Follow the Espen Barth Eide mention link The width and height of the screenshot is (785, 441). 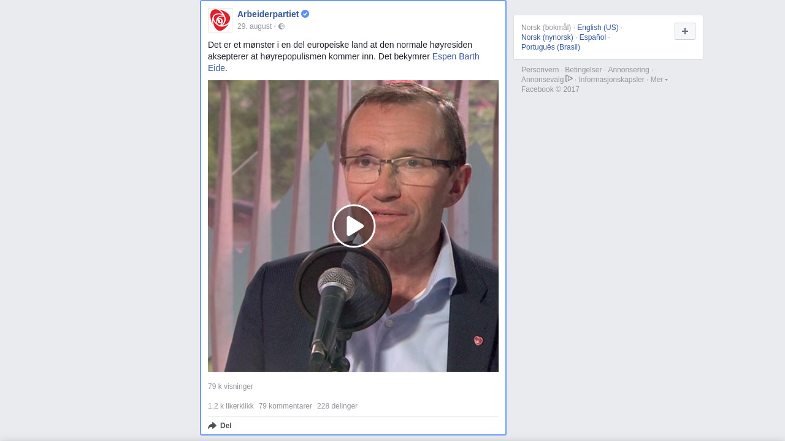[x=343, y=62]
